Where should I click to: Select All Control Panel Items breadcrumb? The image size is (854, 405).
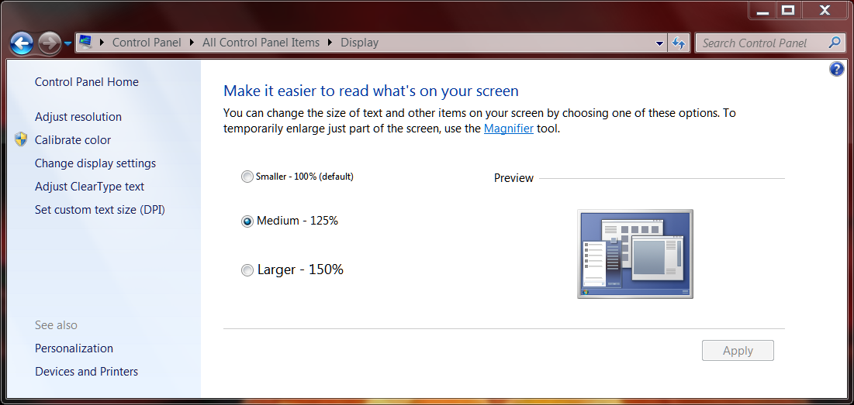(261, 43)
